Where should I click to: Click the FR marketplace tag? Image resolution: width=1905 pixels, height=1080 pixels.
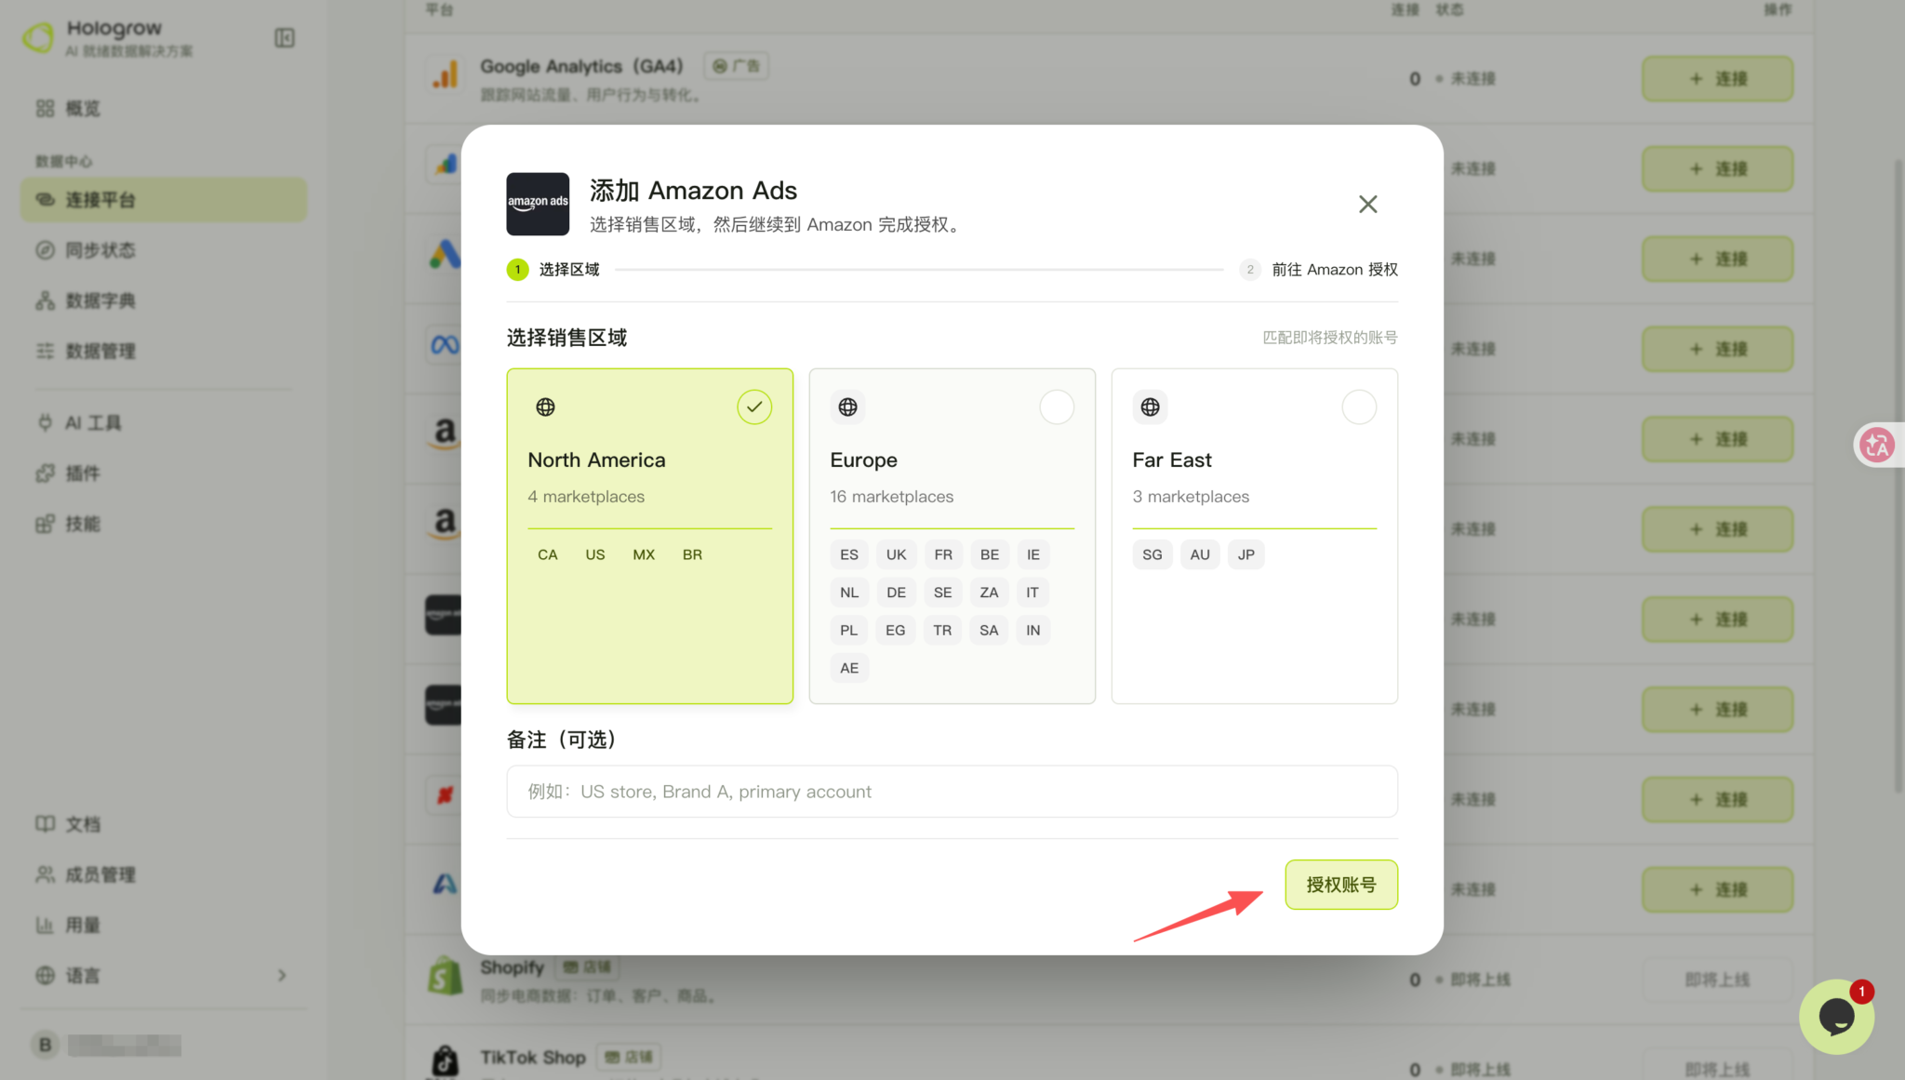click(943, 554)
